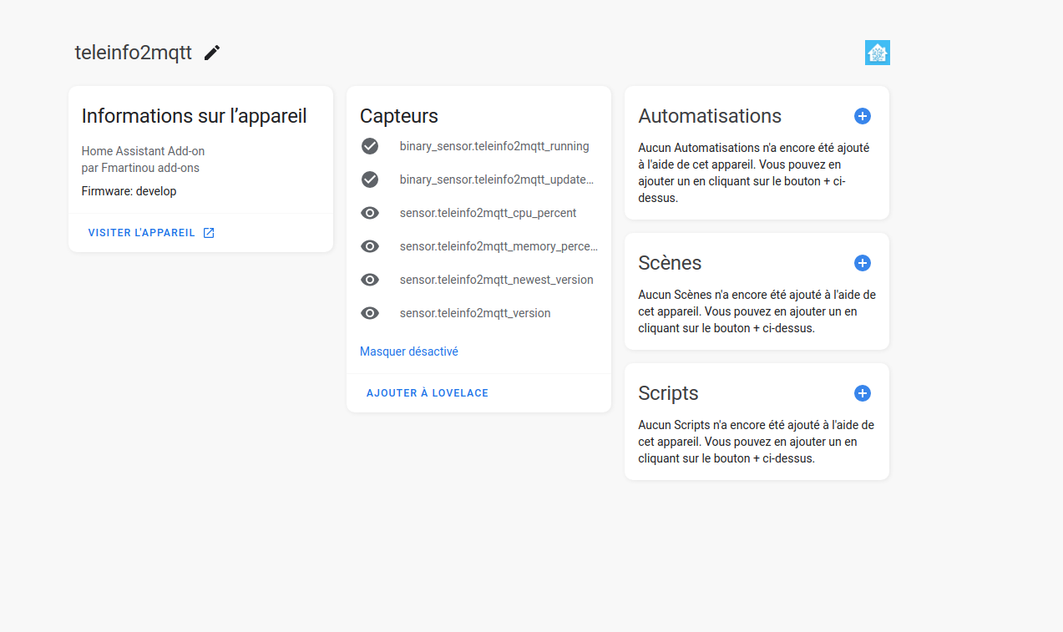
Task: Click the plus icon on Automatisations card
Action: [x=862, y=116]
